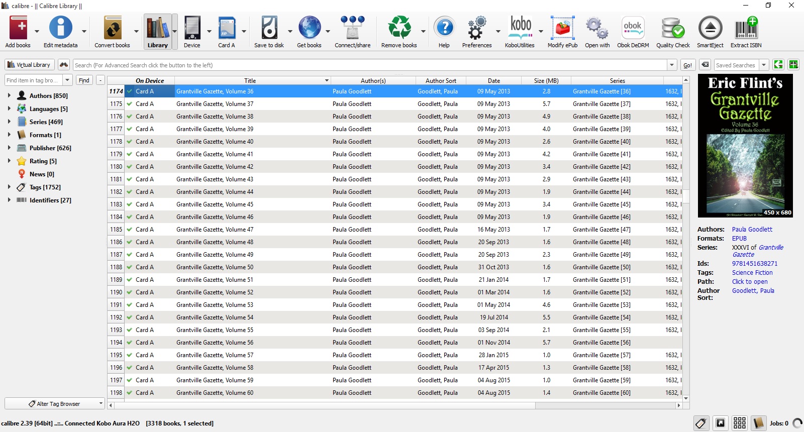Toggle the cover grid view button

(x=739, y=423)
